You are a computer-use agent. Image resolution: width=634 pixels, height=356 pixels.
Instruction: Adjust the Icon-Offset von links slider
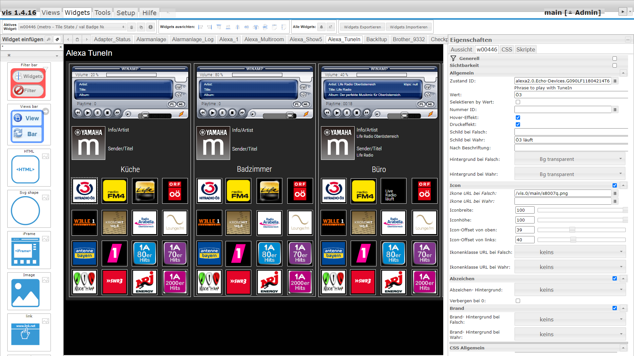pyautogui.click(x=582, y=240)
